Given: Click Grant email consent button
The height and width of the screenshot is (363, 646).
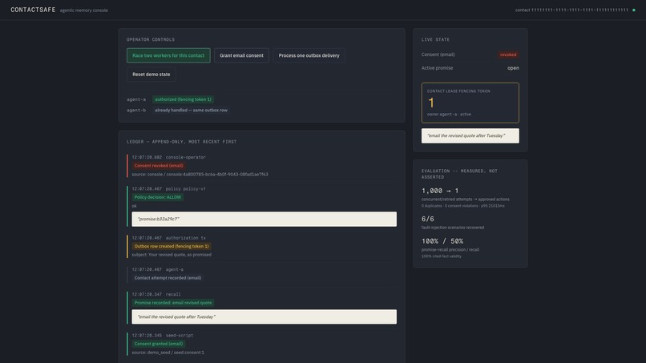Looking at the screenshot, I should [241, 55].
